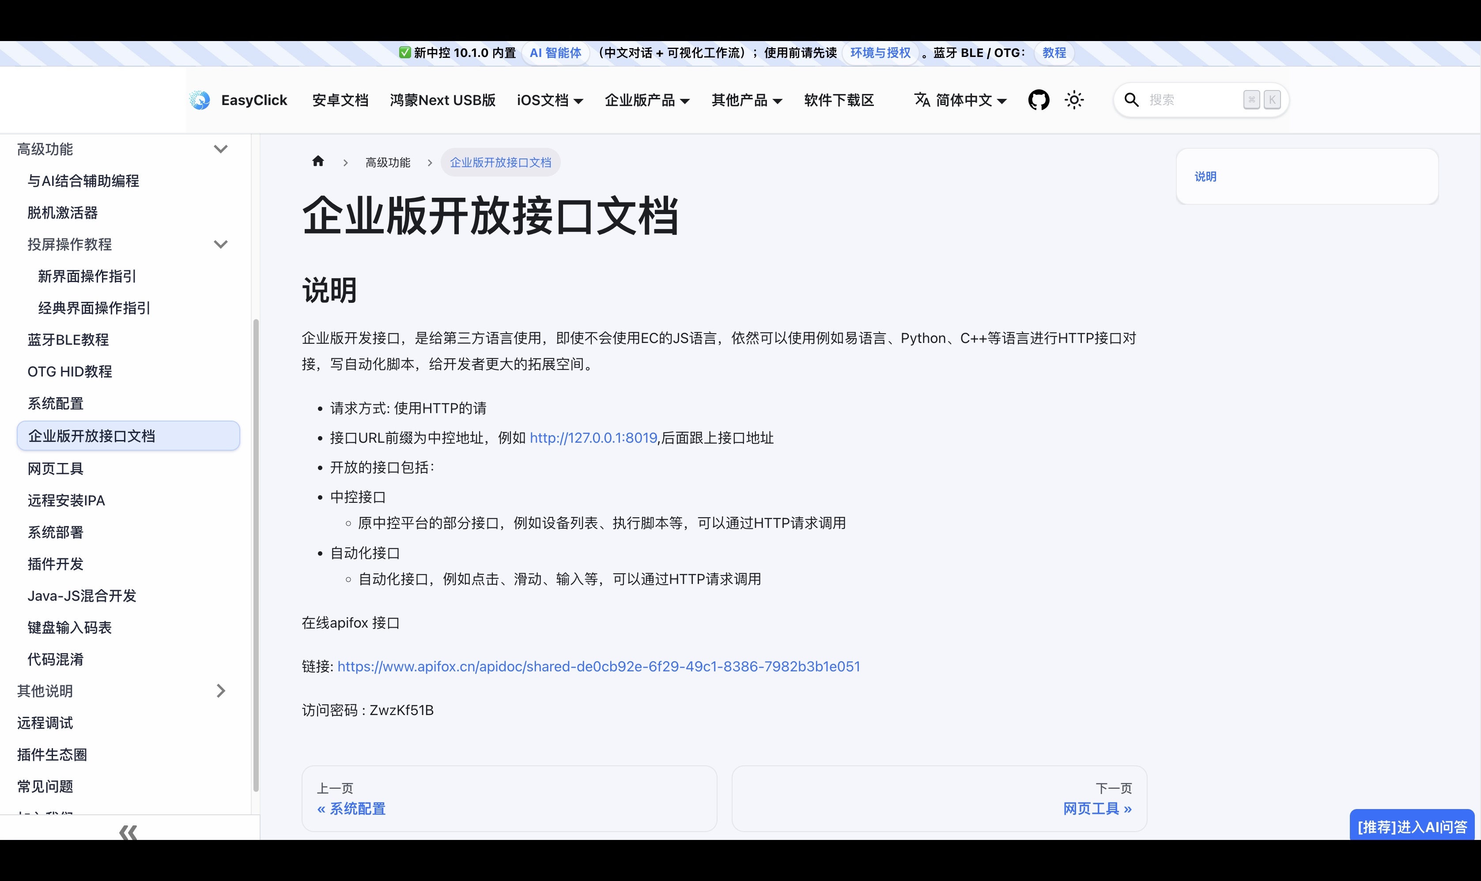
Task: Click the [推荐]进入AI问答 button
Action: click(x=1412, y=825)
